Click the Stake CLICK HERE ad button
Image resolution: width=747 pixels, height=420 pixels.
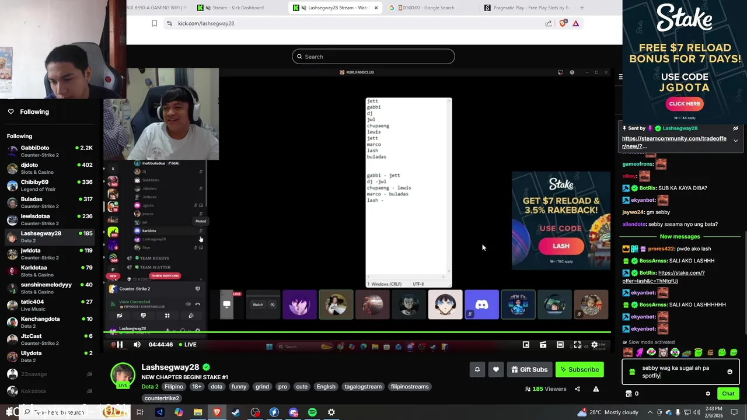click(x=685, y=104)
